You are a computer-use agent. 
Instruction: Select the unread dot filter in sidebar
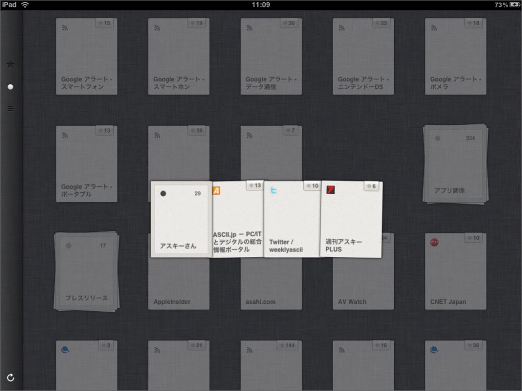point(10,87)
